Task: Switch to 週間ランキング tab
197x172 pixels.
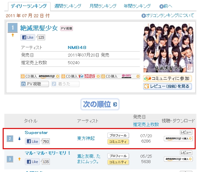Action: pos(67,6)
